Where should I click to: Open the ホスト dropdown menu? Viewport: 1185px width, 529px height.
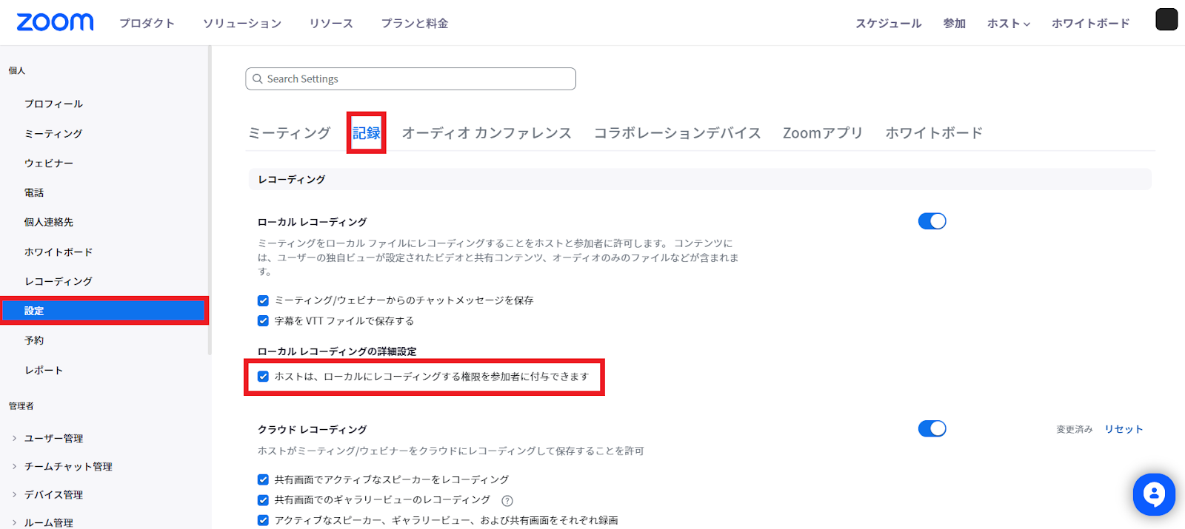pos(1008,24)
